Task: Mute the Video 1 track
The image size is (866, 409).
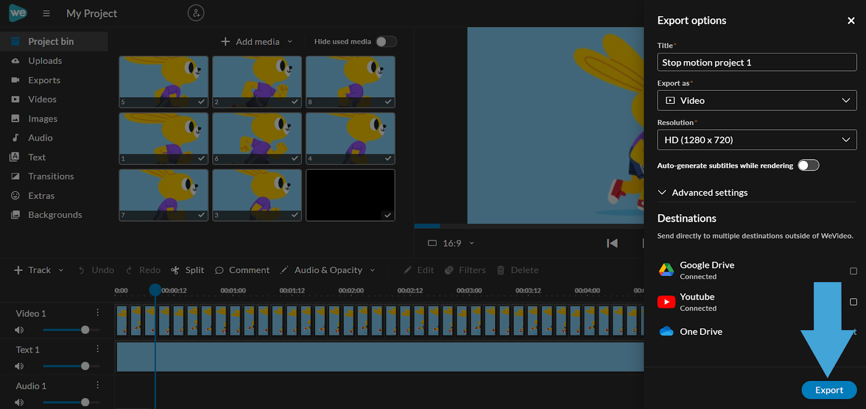Action: coord(19,330)
